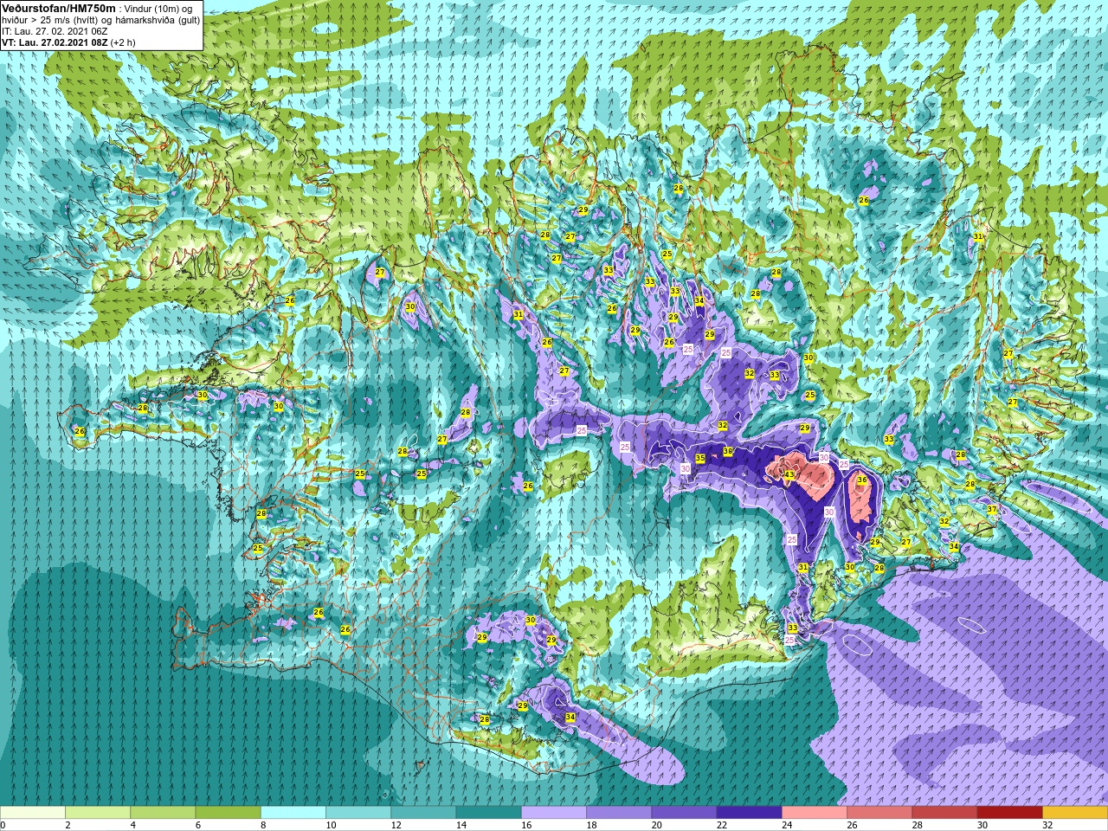
Task: Click the light pink 24–26 legend swatch
Action: coord(815,813)
